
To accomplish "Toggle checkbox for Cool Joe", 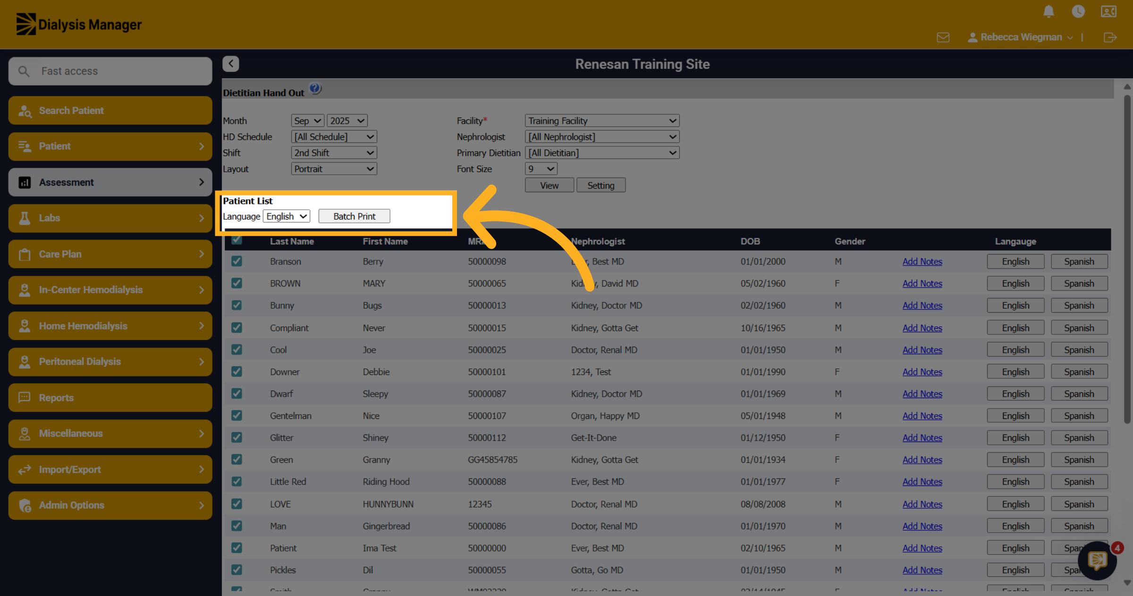I will (237, 349).
